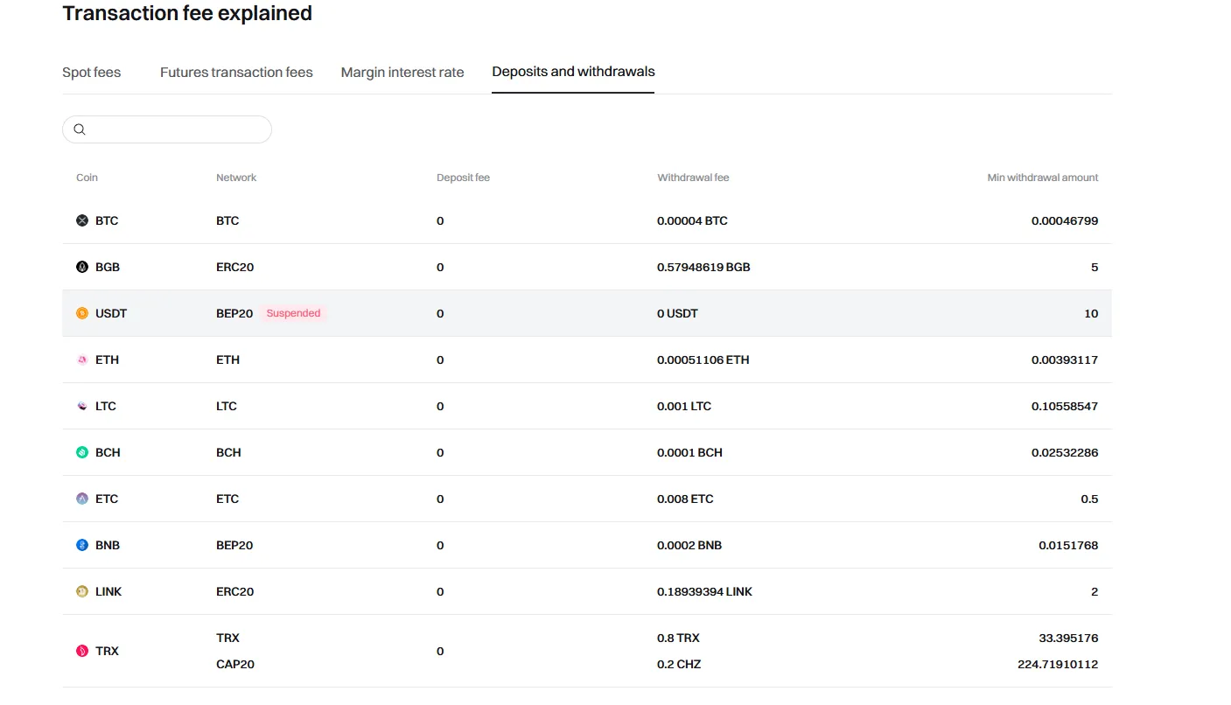Select the Deposits and withdrawals tab
The height and width of the screenshot is (705, 1231).
click(573, 72)
